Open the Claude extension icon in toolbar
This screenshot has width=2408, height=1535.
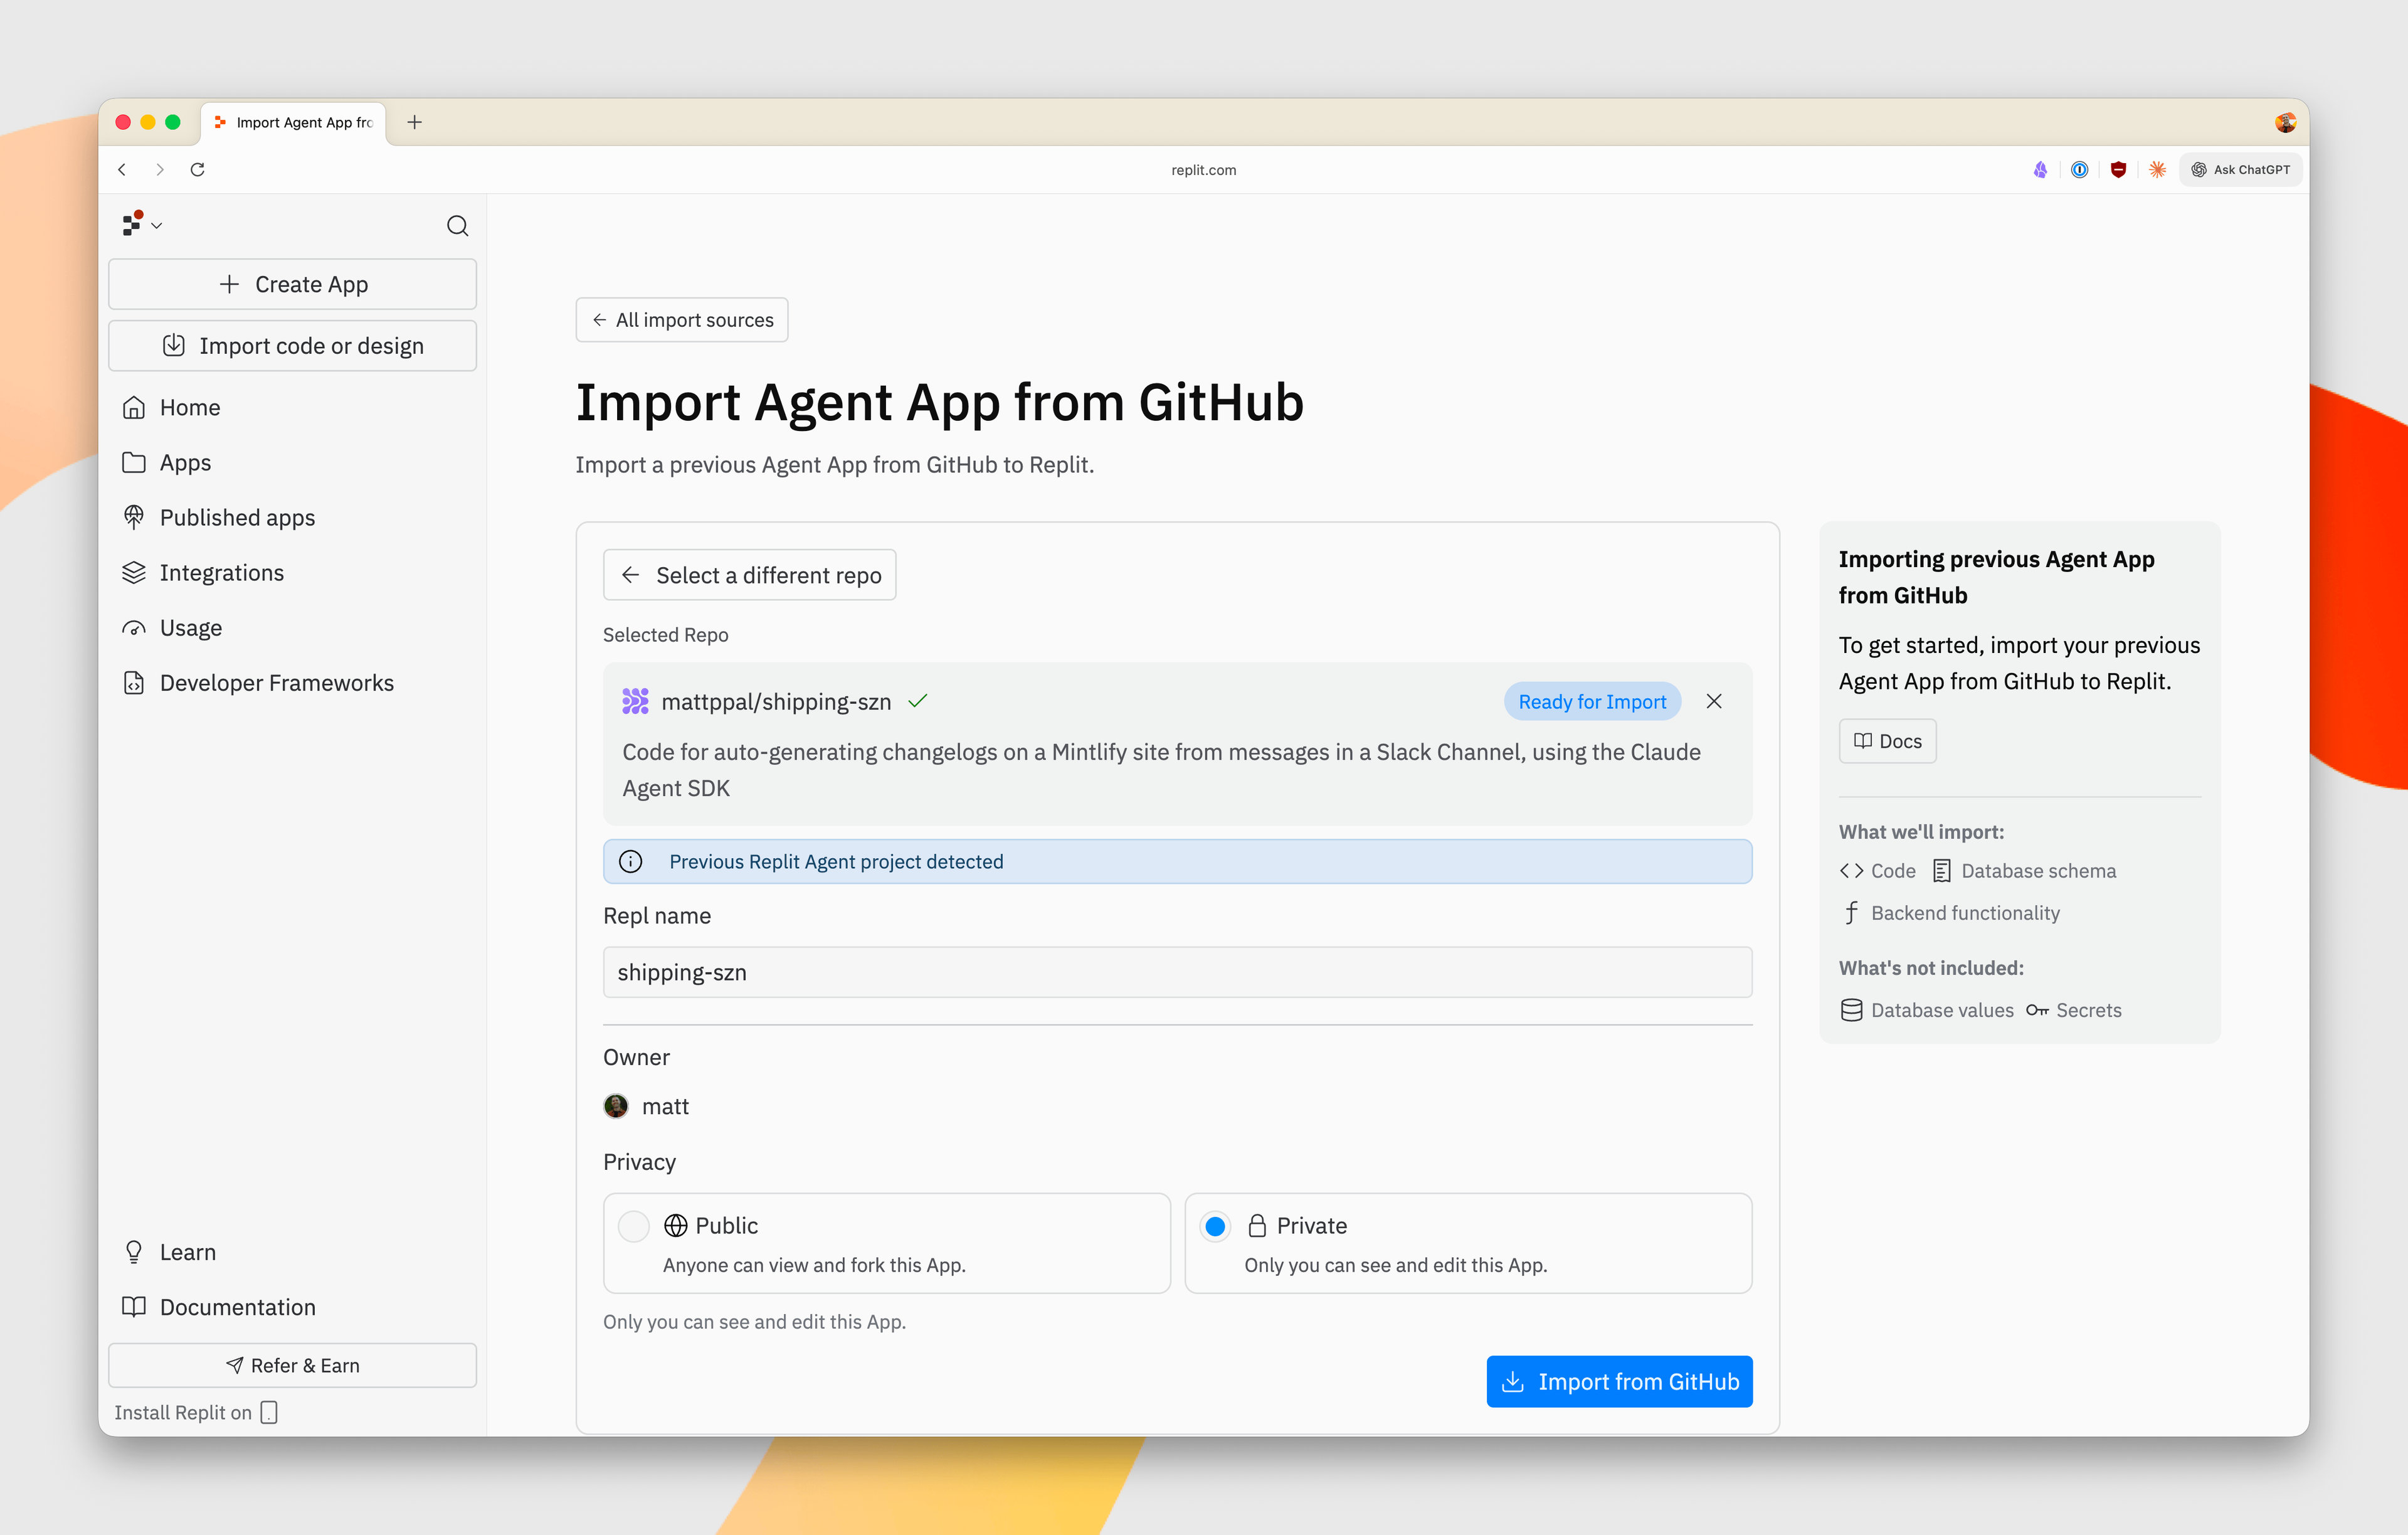tap(2157, 169)
